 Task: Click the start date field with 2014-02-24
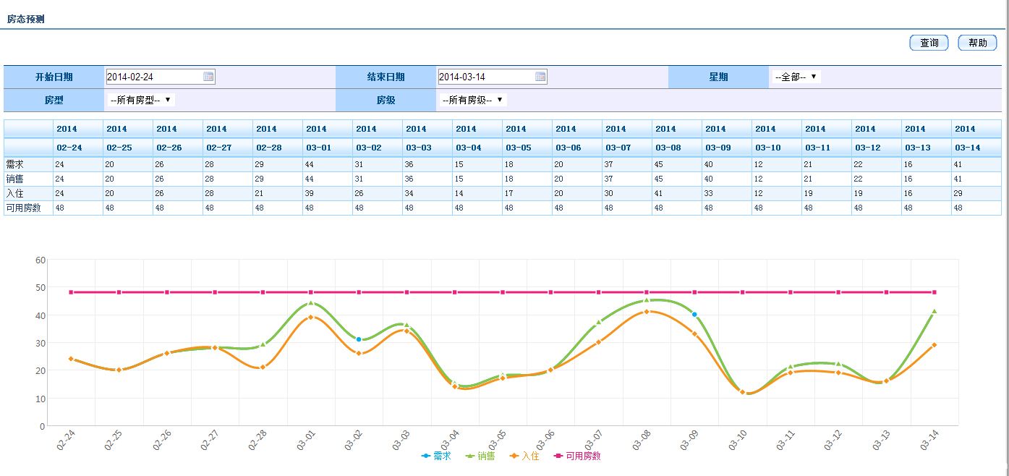153,77
